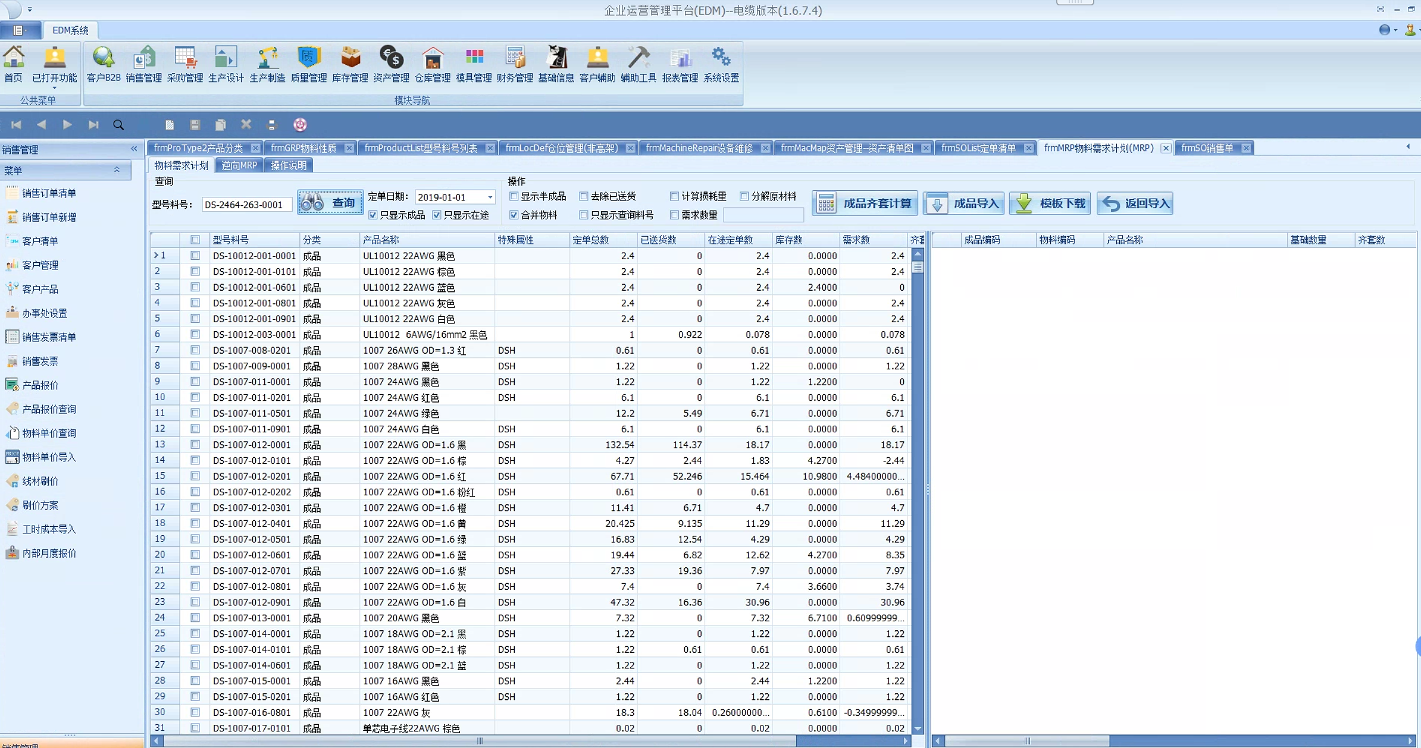
Task: Open the 辅助工具 module
Action: [x=638, y=64]
